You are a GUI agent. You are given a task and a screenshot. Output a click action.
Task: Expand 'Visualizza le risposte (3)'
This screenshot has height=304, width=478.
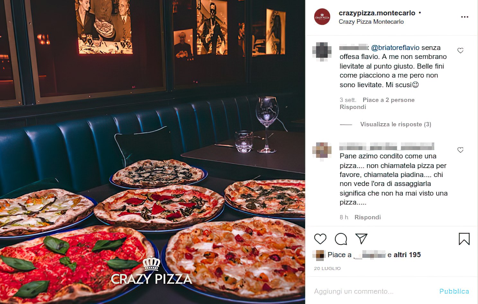[395, 124]
